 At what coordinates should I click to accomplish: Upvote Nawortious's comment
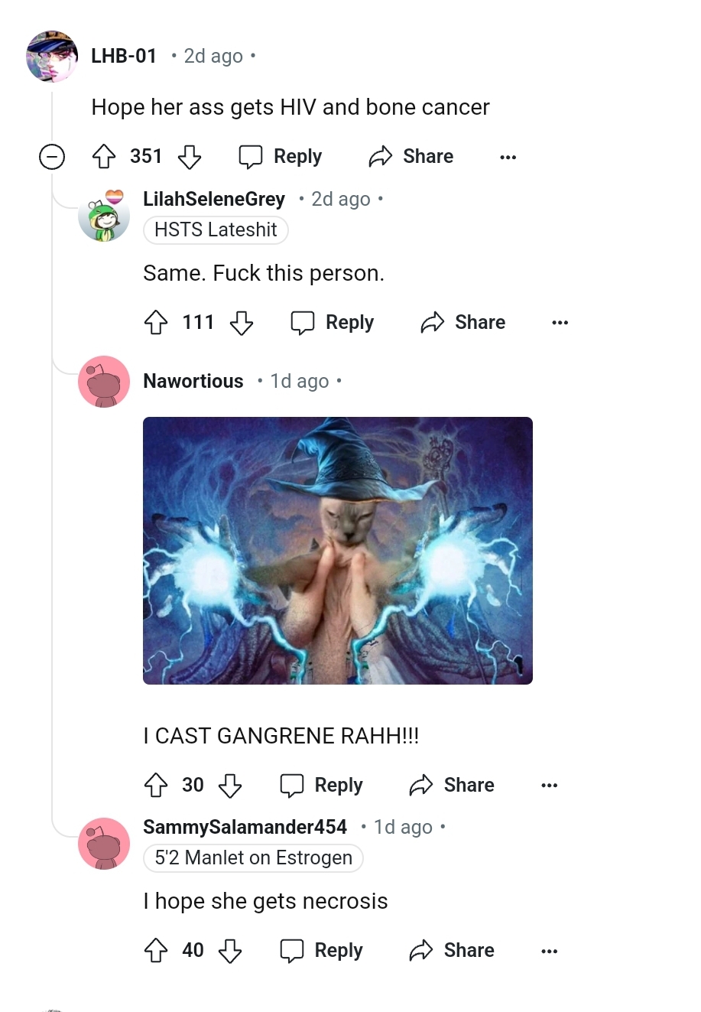click(x=156, y=786)
